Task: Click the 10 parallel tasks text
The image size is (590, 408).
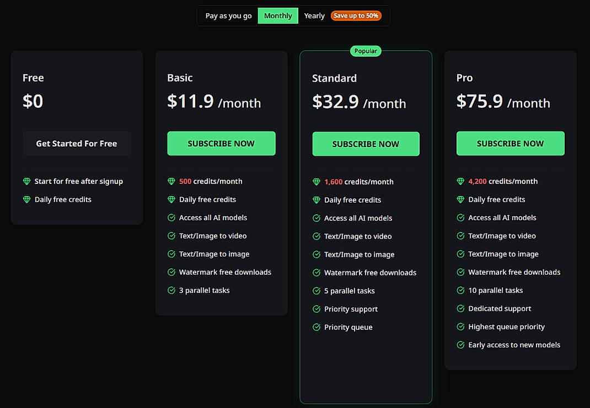Action: click(496, 290)
